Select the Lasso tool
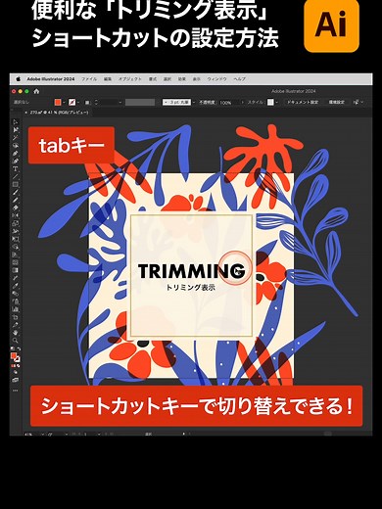 (x=16, y=146)
